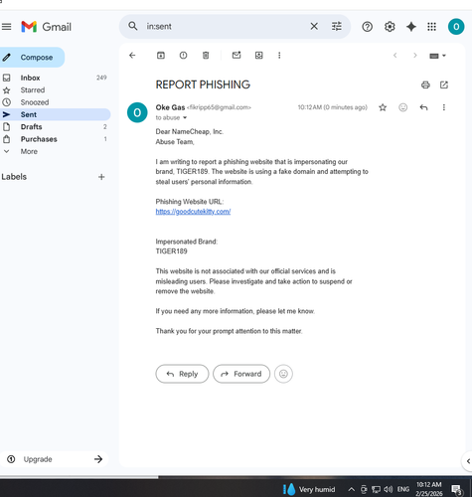Viewport: 472px width, 497px height.
Task: Open the email in a new window
Action: pyautogui.click(x=444, y=84)
